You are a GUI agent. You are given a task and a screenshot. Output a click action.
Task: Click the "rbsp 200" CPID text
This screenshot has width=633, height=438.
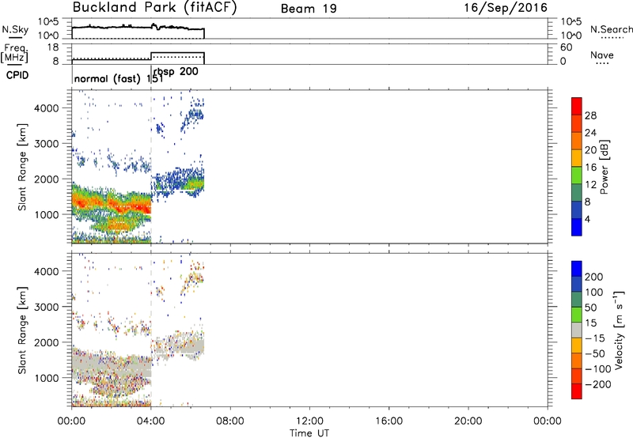coord(176,72)
